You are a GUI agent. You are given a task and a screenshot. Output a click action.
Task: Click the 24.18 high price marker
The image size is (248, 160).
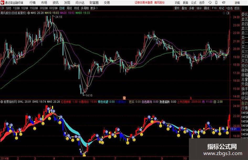point(59,17)
